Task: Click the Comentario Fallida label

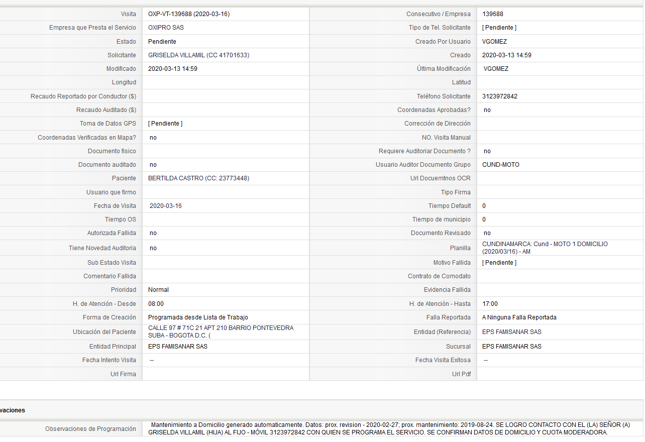Action: coord(110,276)
